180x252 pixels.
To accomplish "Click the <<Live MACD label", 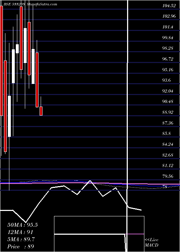I will (x=152, y=243).
